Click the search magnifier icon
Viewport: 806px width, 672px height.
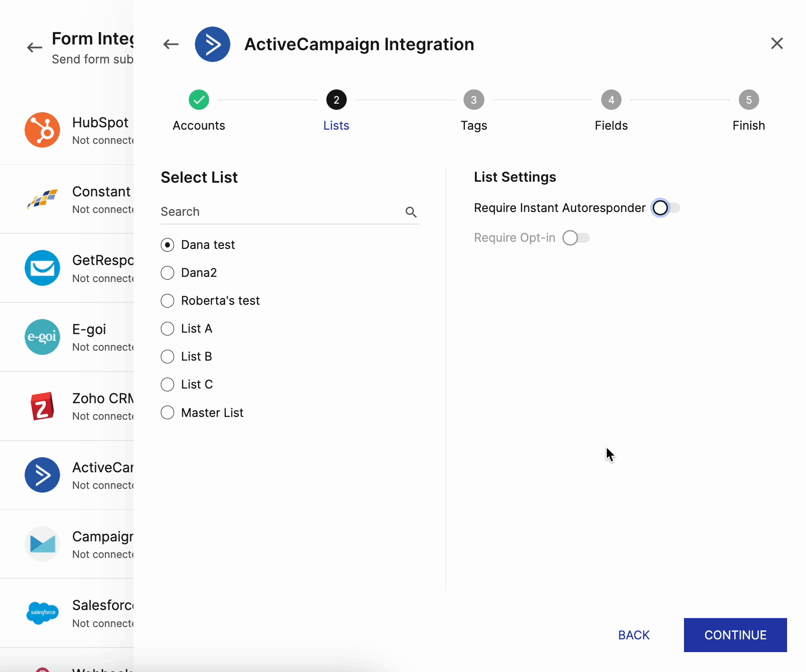(411, 212)
